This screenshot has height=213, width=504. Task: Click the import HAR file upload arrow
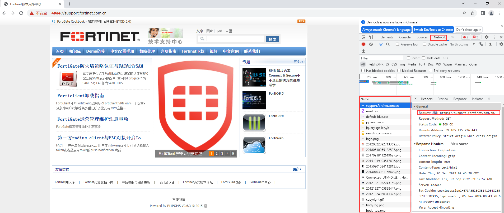pos(490,44)
